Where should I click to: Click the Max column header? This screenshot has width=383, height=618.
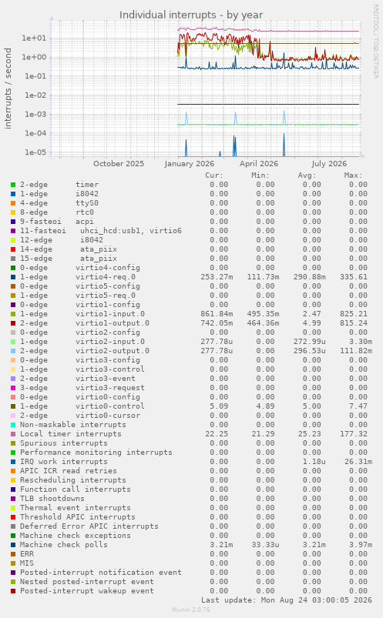(353, 175)
